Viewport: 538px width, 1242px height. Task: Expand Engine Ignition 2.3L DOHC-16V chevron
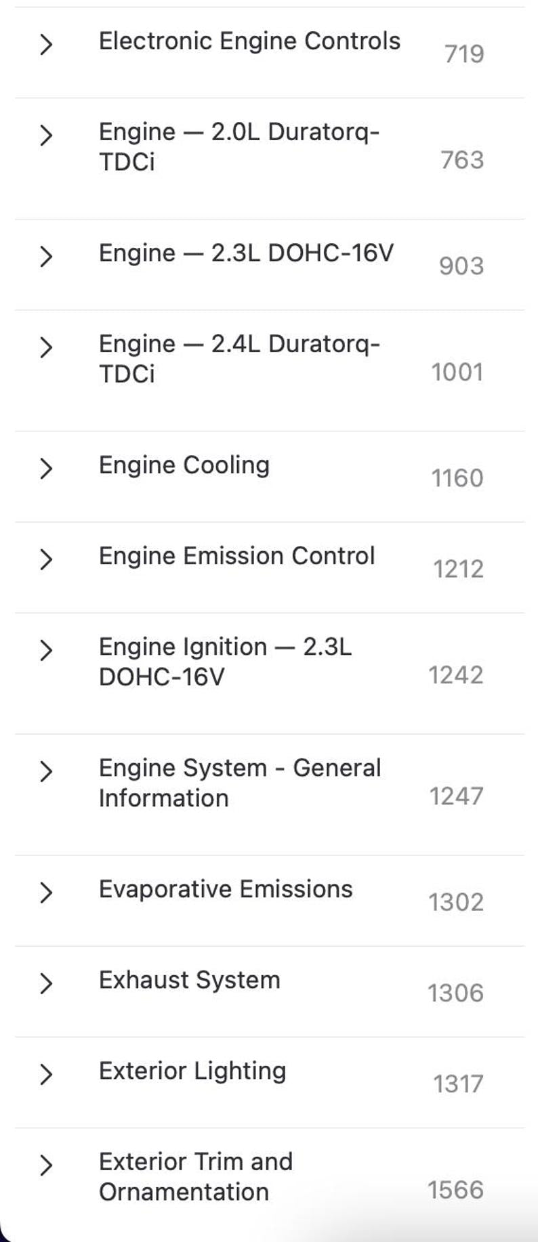45,650
